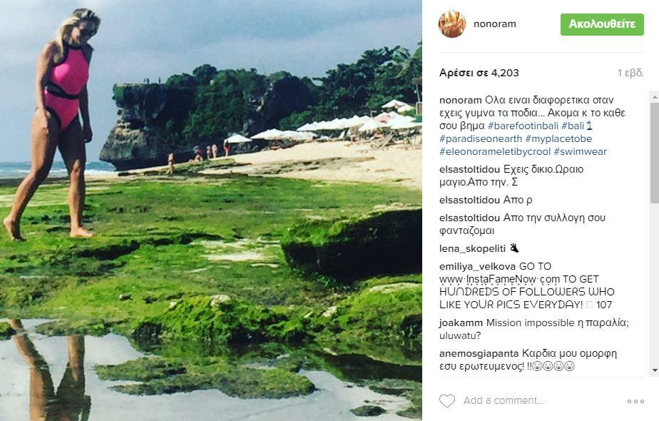Screen dimensions: 659x421
Task: Open joakamm user profile
Action: [461, 323]
